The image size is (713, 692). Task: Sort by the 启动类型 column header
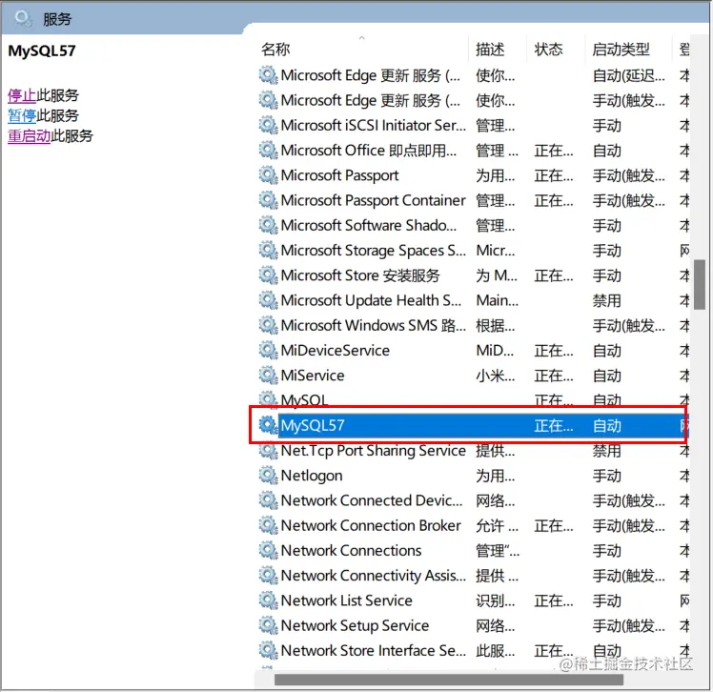pos(621,50)
